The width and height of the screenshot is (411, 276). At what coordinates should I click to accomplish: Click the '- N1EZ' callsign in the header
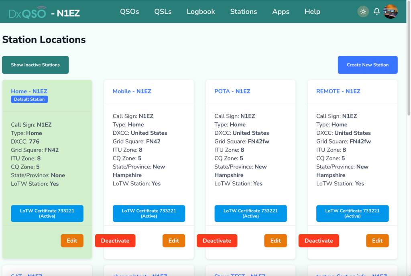(x=65, y=13)
